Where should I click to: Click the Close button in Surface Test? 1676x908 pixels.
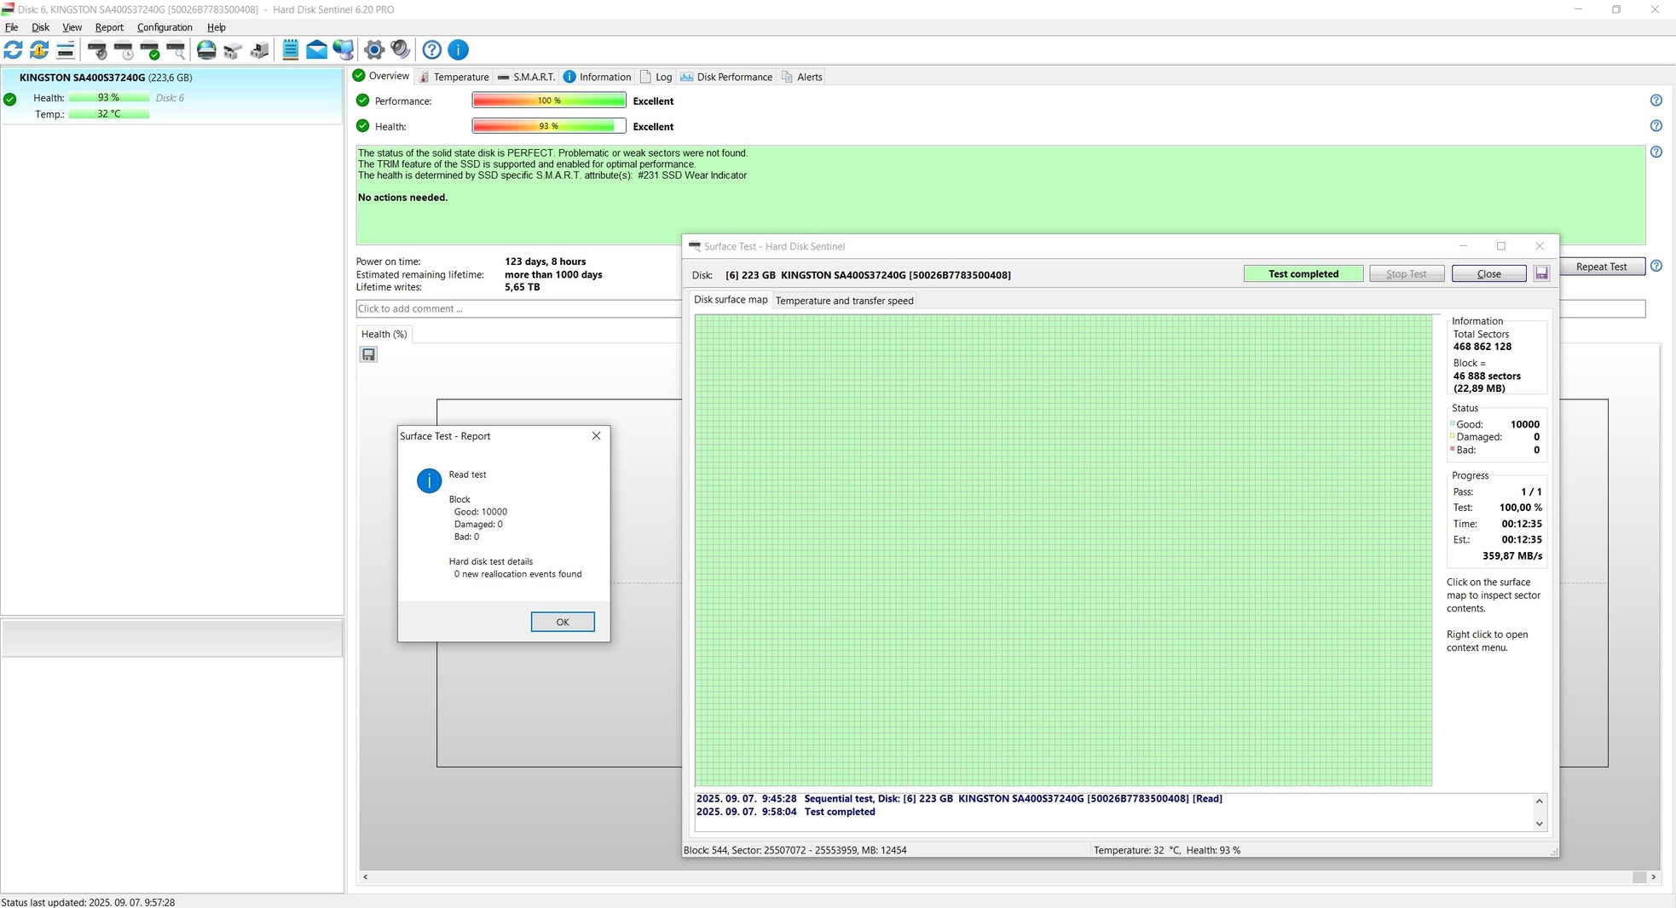point(1488,273)
